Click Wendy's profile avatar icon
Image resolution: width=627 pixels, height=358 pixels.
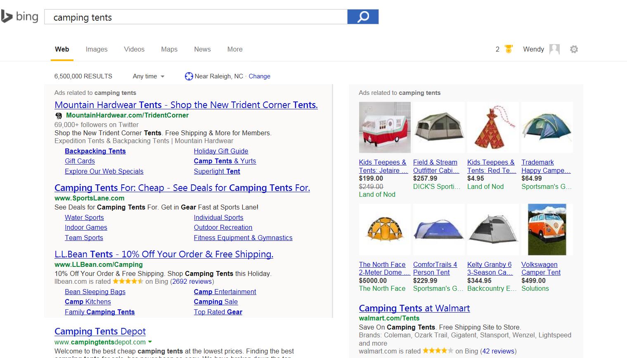pyautogui.click(x=554, y=49)
